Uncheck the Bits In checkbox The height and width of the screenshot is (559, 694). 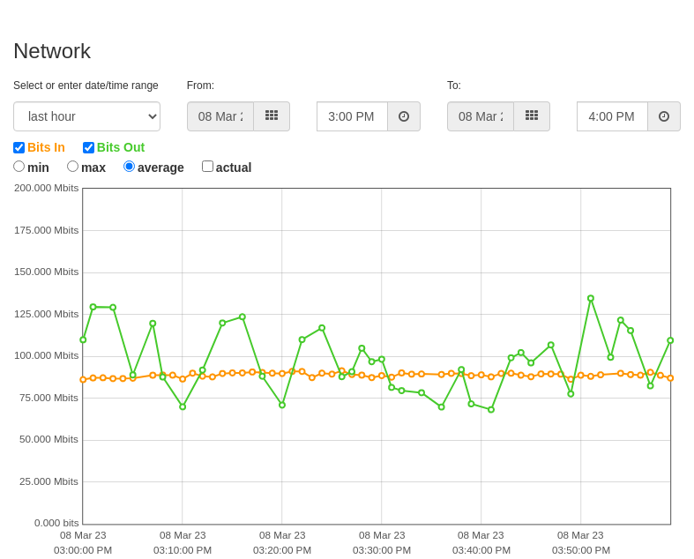tap(19, 147)
